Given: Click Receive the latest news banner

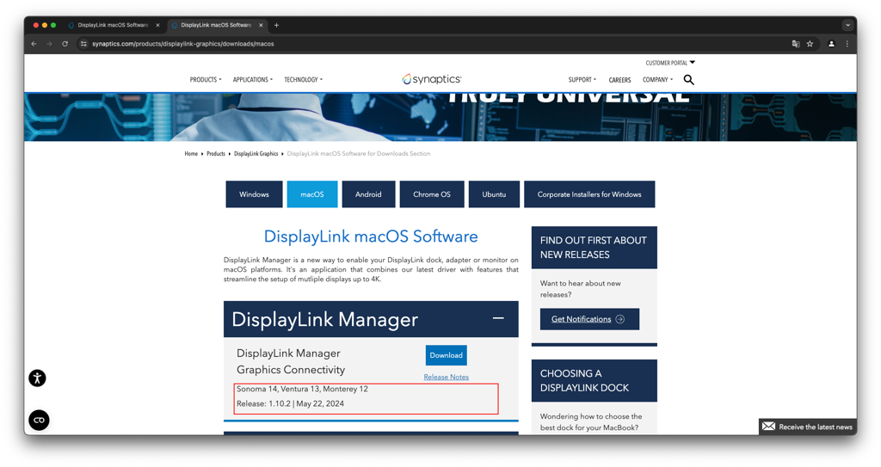Looking at the screenshot, I should [808, 427].
